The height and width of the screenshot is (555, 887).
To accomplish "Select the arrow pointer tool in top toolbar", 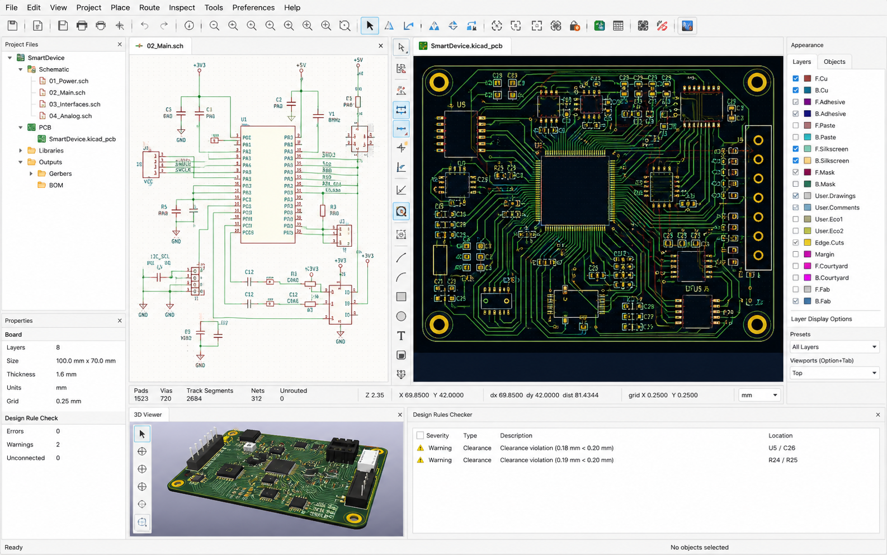I will tap(370, 26).
